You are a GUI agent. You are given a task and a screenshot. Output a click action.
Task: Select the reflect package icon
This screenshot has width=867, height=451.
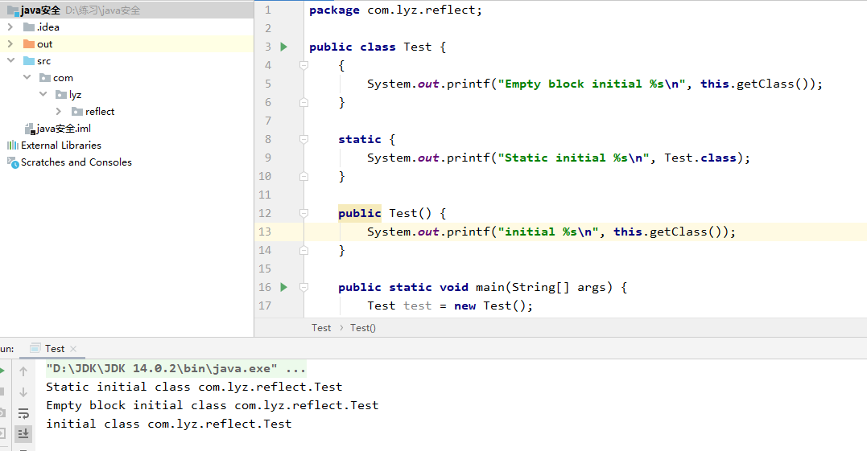[x=76, y=112]
